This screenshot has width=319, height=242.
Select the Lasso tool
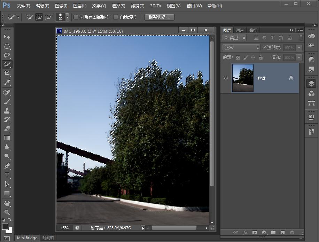pyautogui.click(x=7, y=55)
